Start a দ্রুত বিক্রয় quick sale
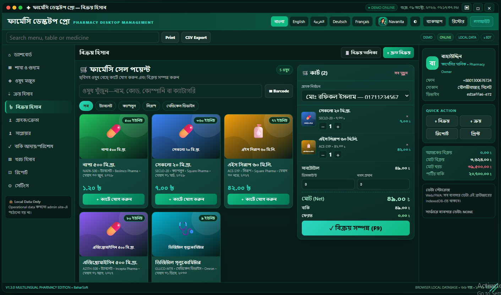Viewport: 501px width, 295px height. click(398, 53)
